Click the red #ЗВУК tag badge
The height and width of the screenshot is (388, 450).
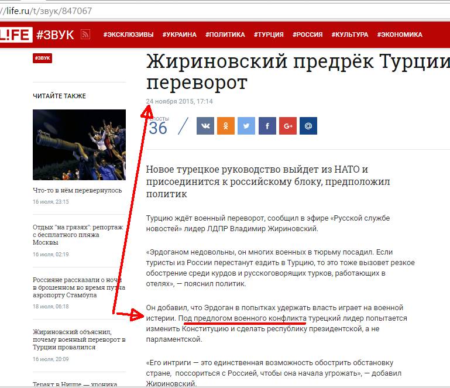click(x=43, y=58)
